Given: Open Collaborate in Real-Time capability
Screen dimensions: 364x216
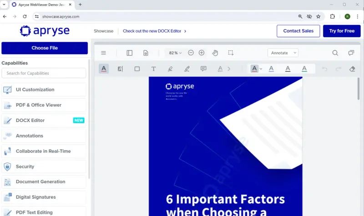Looking at the screenshot, I should [44, 151].
